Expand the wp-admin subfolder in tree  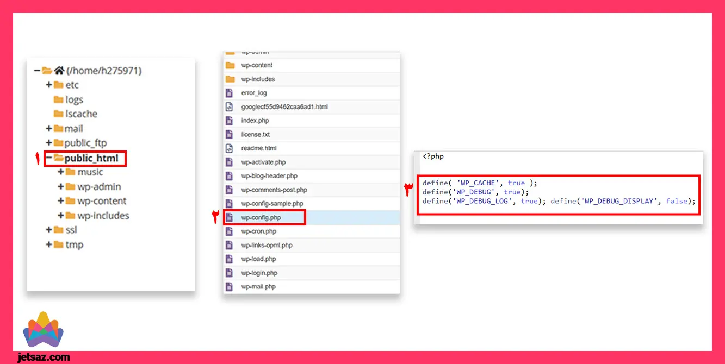click(x=61, y=186)
